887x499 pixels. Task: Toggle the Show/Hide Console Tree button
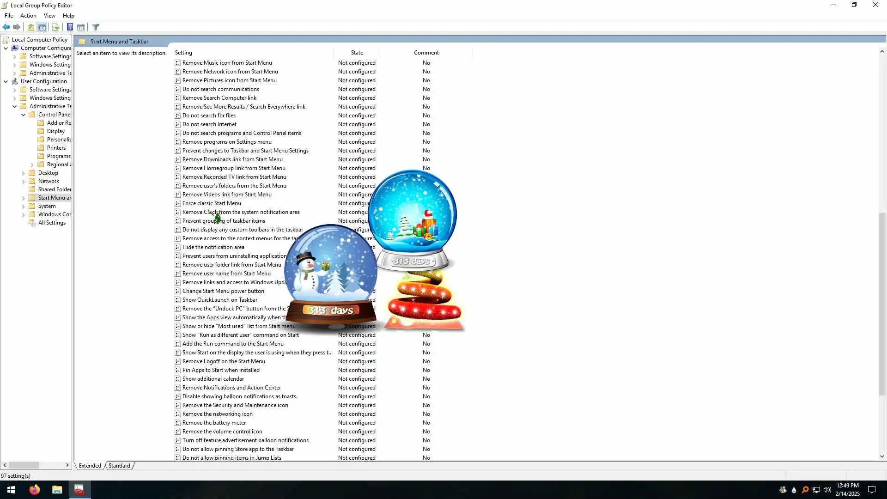point(42,27)
